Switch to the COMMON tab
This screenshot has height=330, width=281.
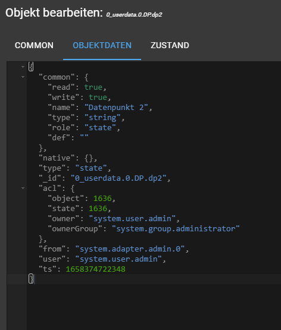click(x=34, y=45)
